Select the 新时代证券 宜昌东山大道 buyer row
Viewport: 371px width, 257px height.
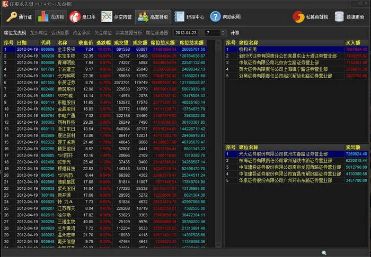coord(296,56)
